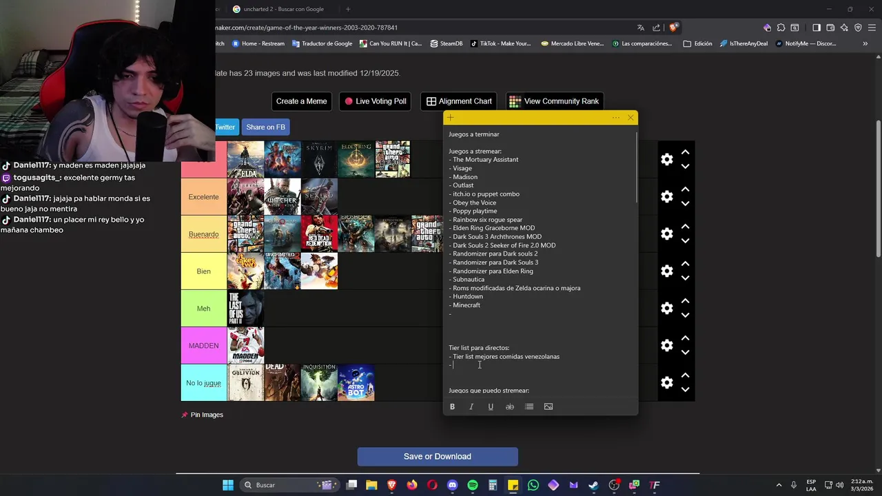Start a Live Voting Poll
This screenshot has height=496, width=882.
pos(376,101)
